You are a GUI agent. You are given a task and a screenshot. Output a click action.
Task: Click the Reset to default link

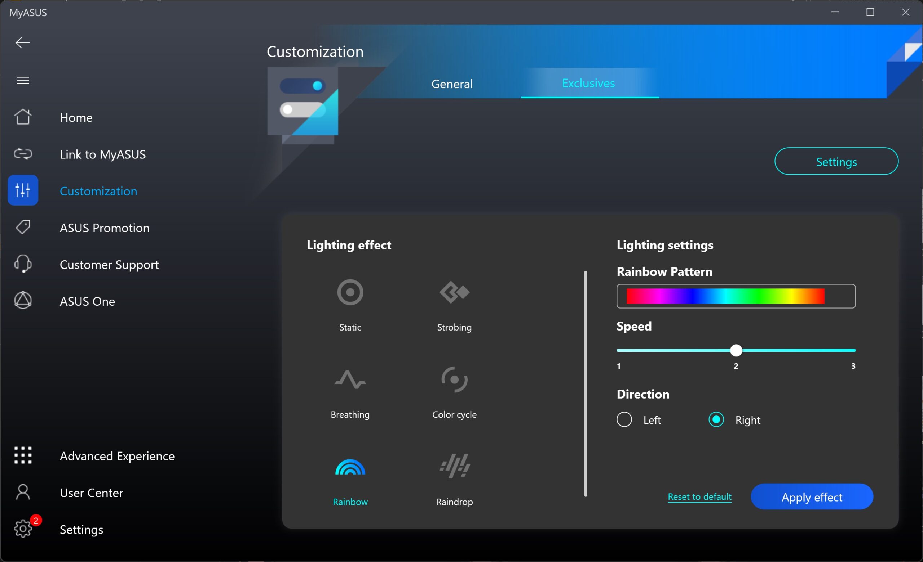click(699, 496)
